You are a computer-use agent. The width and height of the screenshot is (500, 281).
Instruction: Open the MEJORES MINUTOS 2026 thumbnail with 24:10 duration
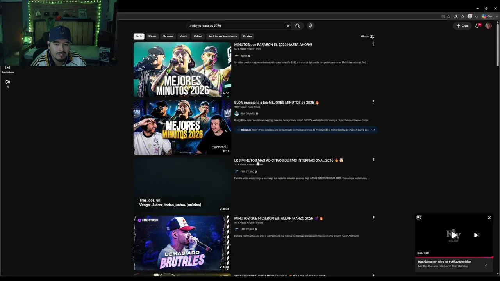pos(182,69)
